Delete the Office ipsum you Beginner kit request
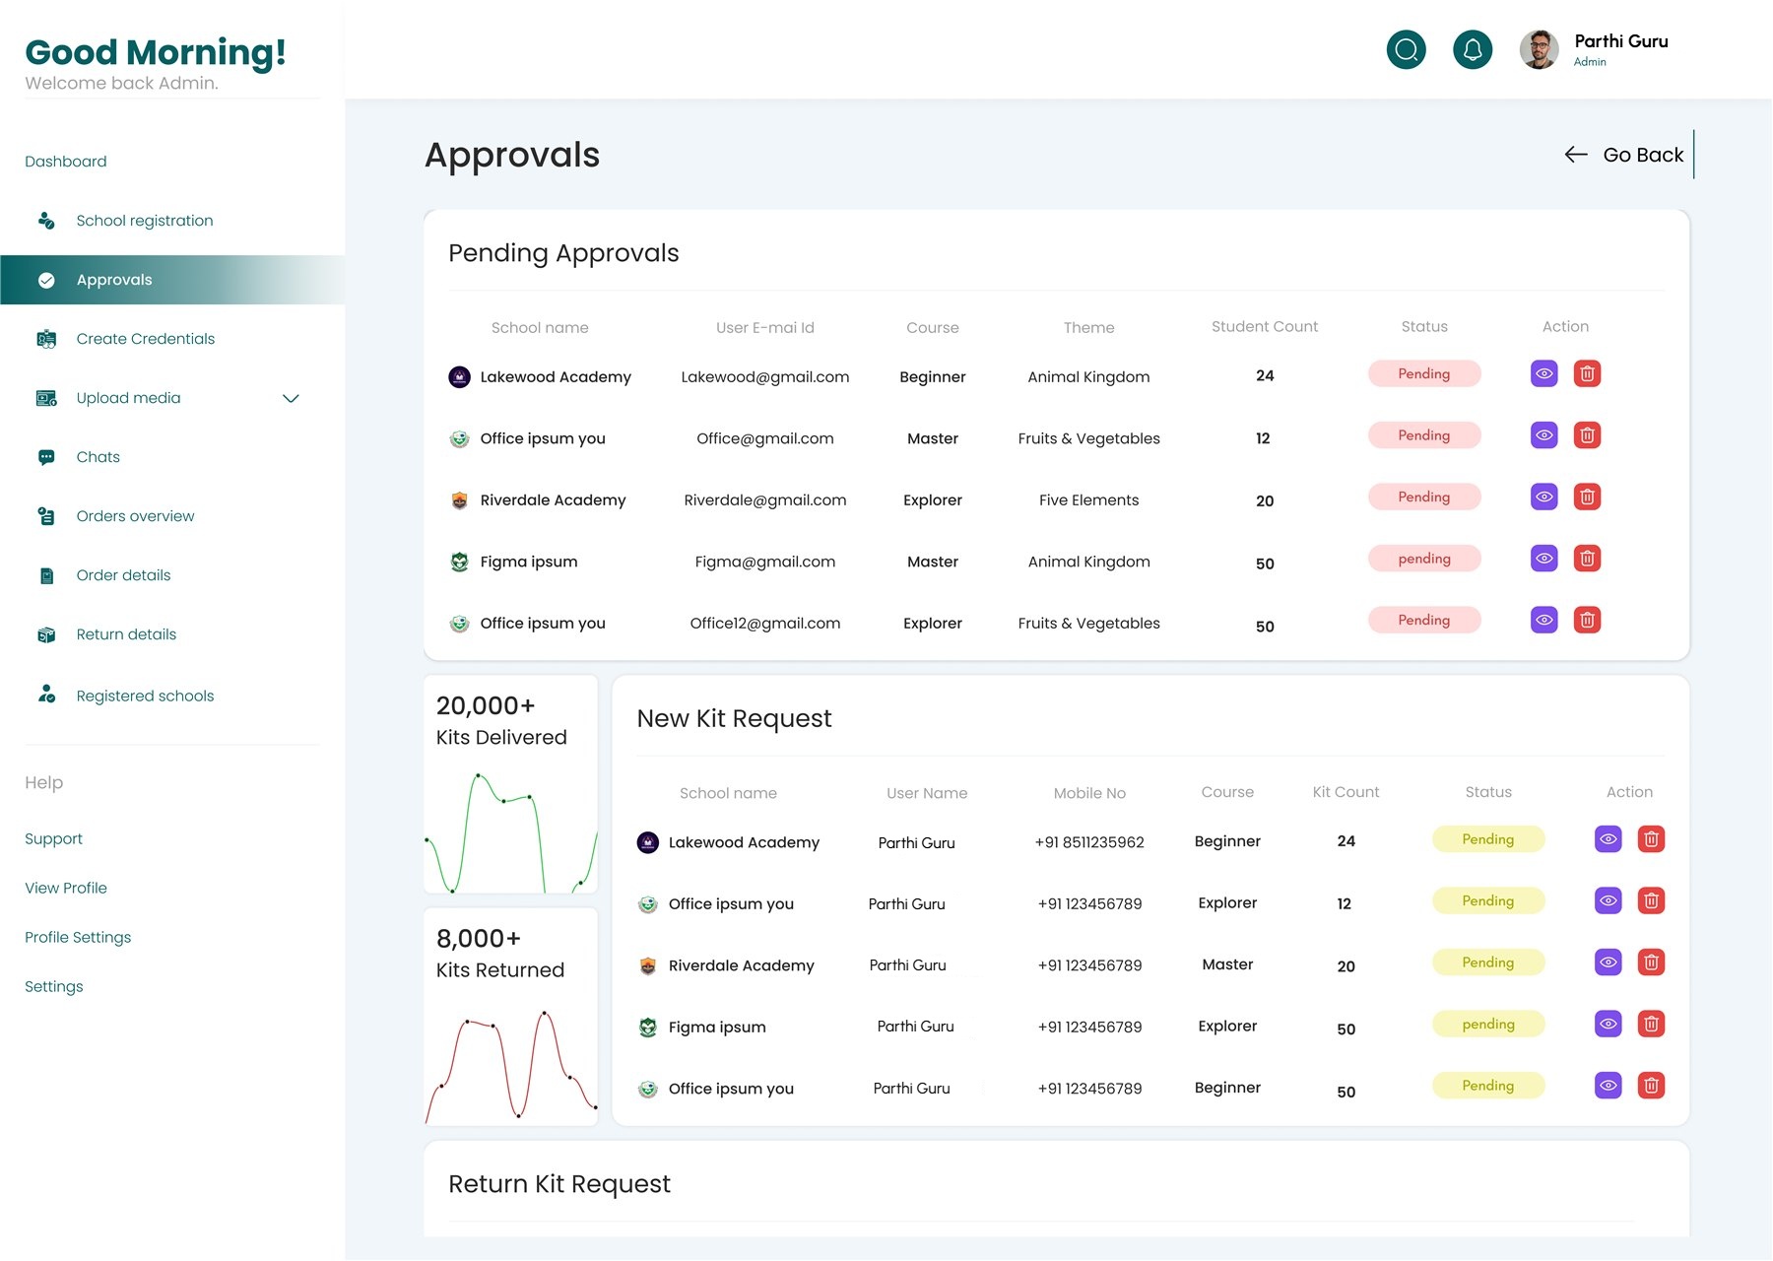Image resolution: width=1773 pixels, height=1261 pixels. (1651, 1085)
